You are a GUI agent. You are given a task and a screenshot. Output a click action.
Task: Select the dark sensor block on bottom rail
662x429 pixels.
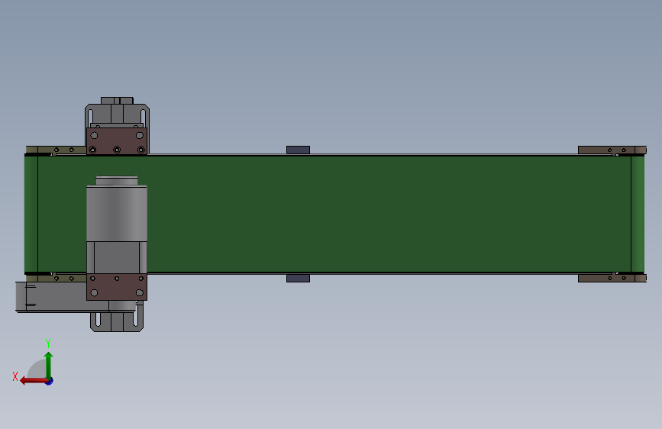(298, 279)
